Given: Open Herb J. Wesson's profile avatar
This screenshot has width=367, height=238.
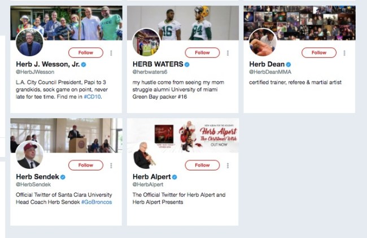Looking at the screenshot, I should point(29,43).
